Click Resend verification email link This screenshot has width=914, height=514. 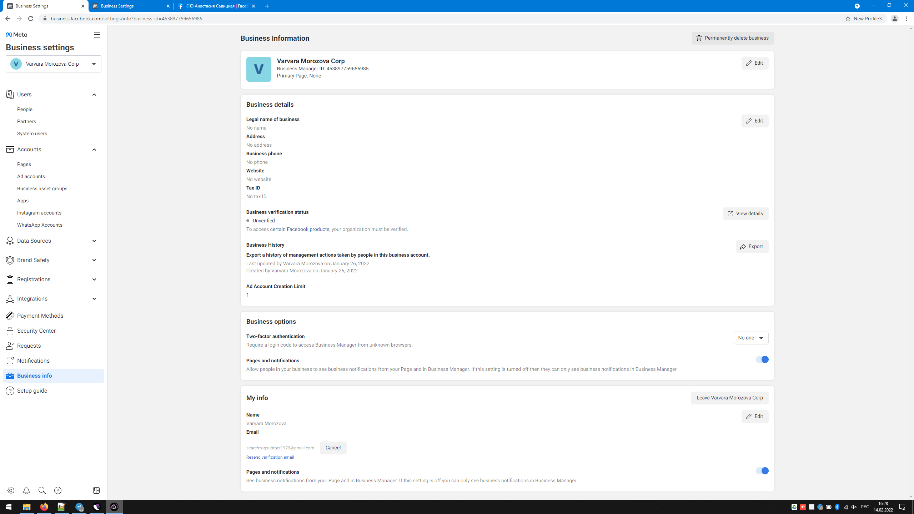point(270,457)
